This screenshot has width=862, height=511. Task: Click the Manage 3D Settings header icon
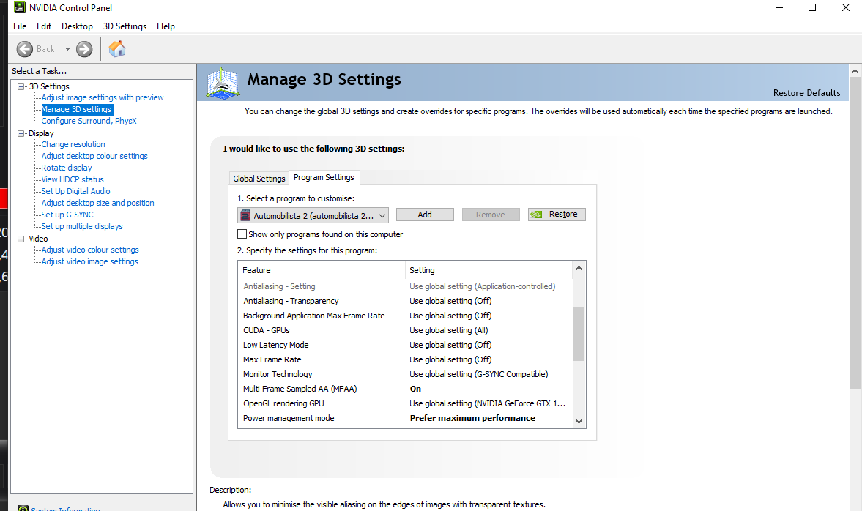[x=223, y=83]
